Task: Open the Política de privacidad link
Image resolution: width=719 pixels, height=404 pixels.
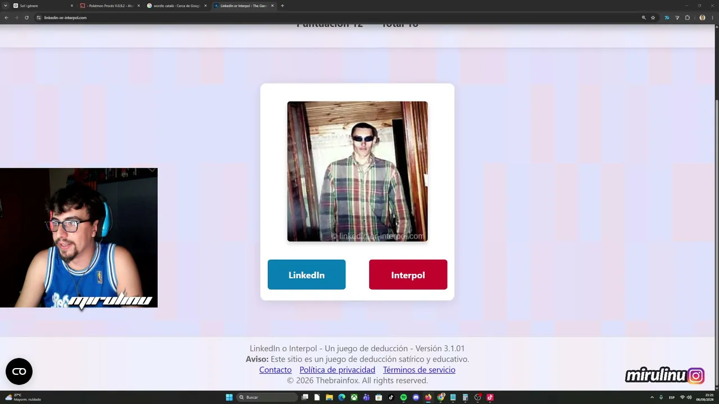Action: point(337,370)
